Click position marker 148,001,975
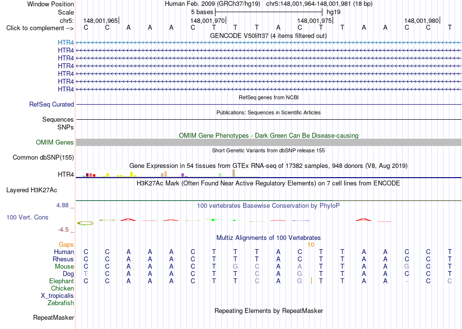The width and height of the screenshot is (462, 329). click(x=314, y=20)
